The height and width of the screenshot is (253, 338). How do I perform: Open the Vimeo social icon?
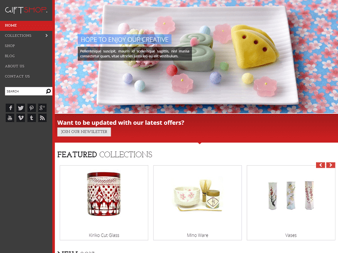pos(21,118)
